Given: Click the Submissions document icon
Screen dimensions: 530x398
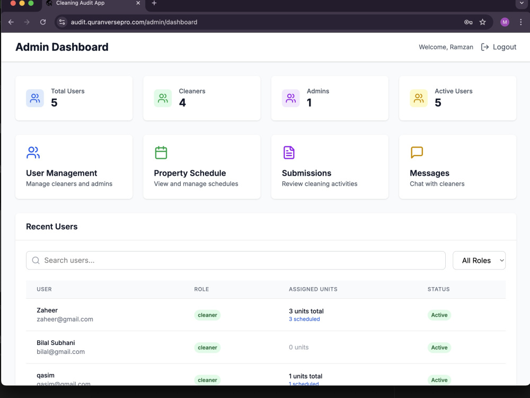Looking at the screenshot, I should [x=289, y=153].
